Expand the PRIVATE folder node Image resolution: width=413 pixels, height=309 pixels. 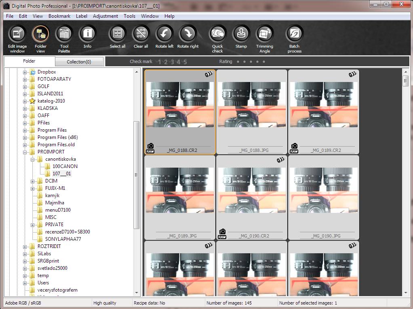[x=32, y=225]
